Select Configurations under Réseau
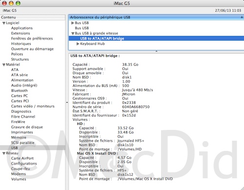The height and width of the screenshot is (190, 244). coord(24,164)
